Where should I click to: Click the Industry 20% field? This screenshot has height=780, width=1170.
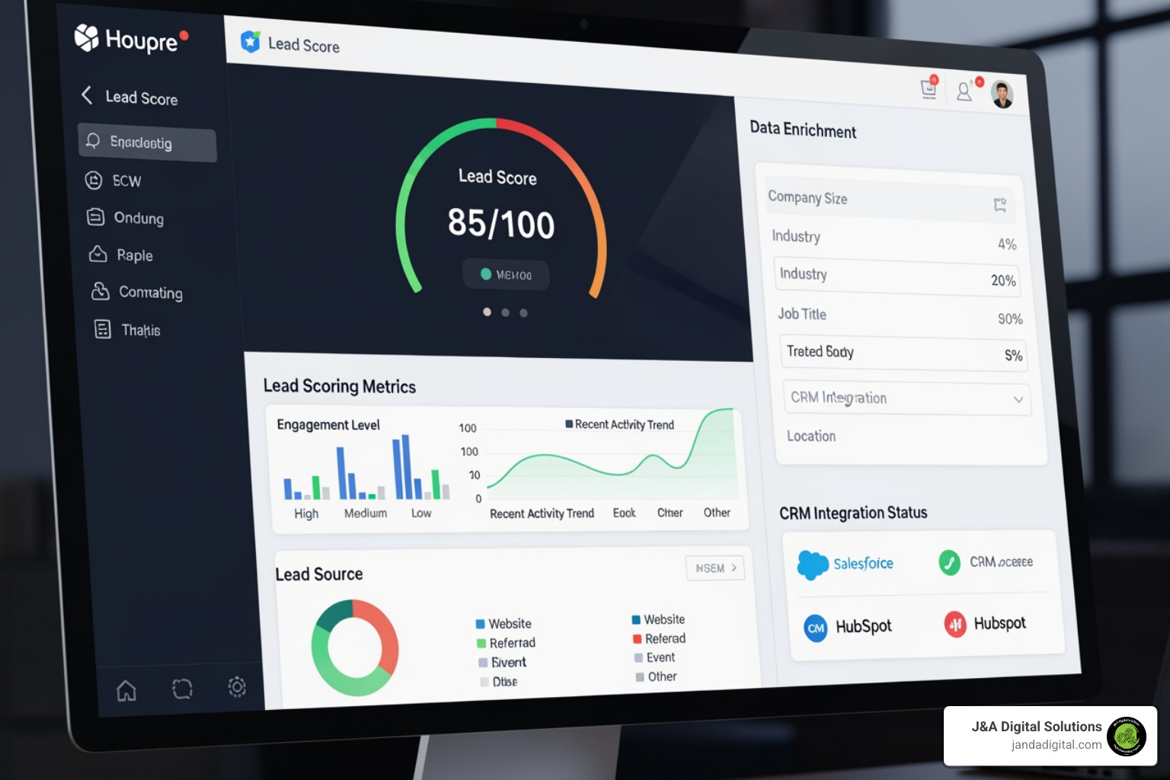pos(897,277)
